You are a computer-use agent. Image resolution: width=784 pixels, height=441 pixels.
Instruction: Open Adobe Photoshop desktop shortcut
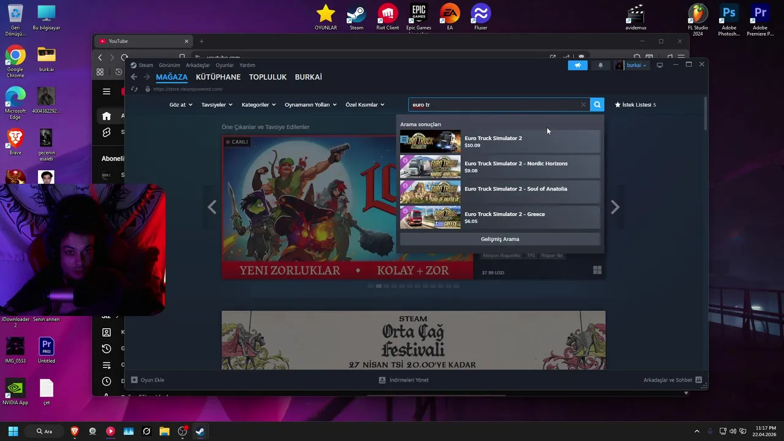pos(729,19)
